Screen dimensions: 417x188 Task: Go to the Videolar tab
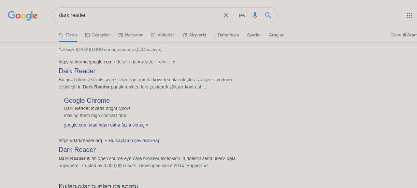click(163, 35)
